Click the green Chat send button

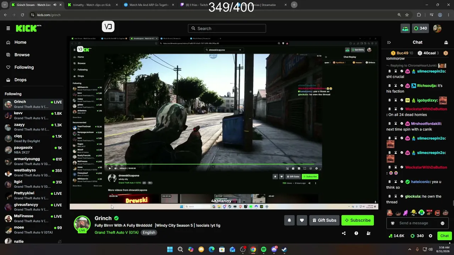click(x=444, y=236)
